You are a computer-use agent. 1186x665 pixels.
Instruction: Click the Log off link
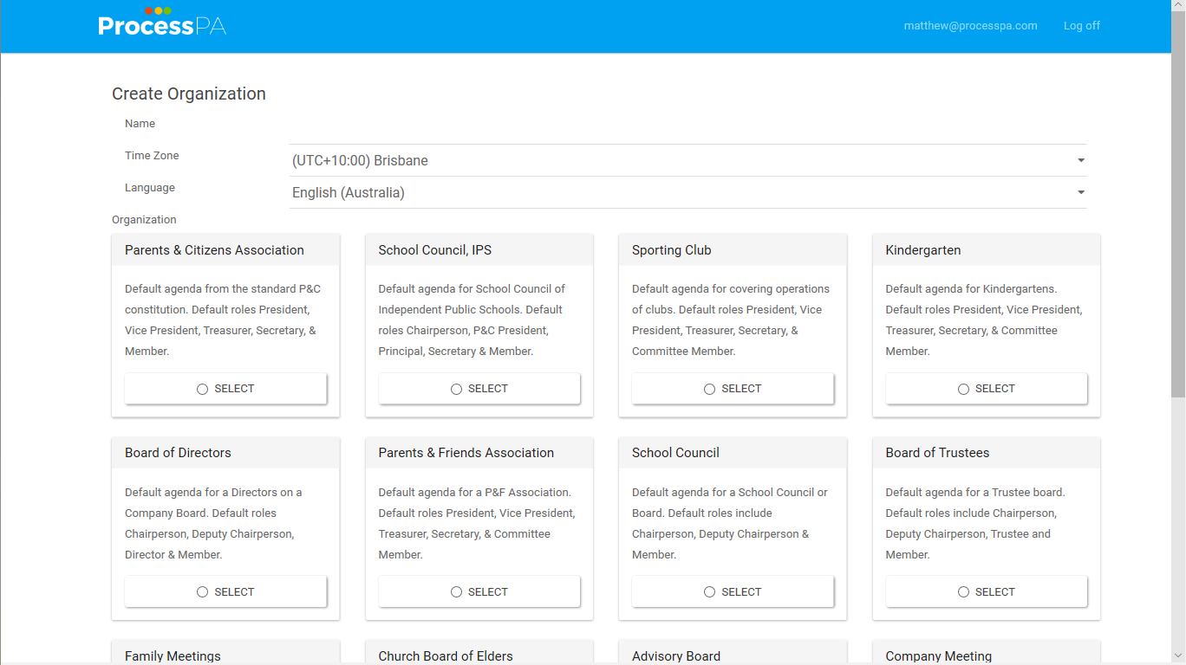point(1081,26)
